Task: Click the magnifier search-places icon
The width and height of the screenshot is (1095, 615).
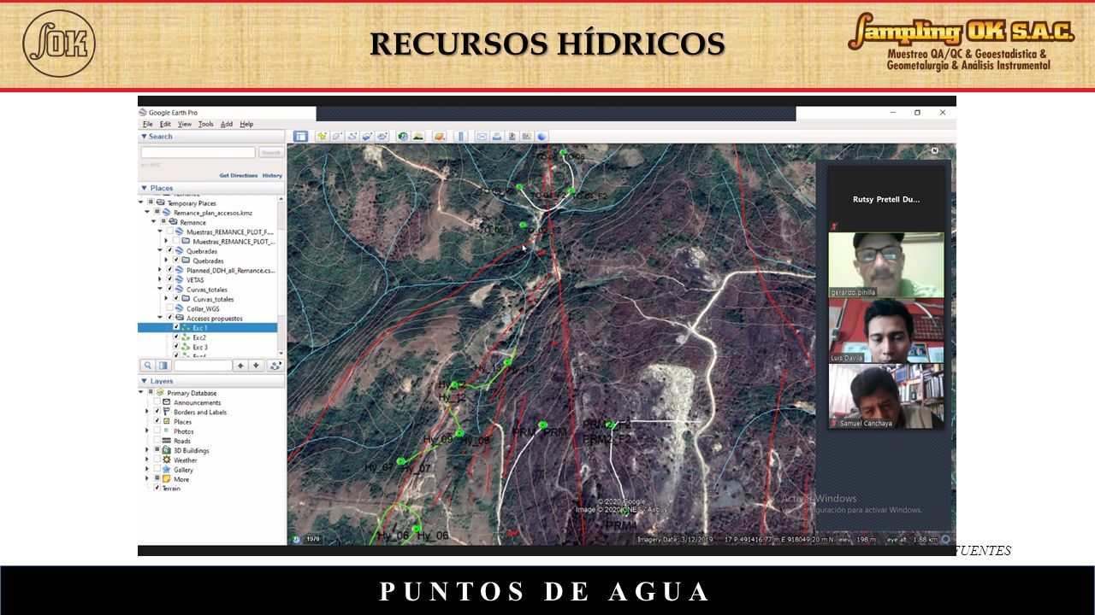Action: 147,366
